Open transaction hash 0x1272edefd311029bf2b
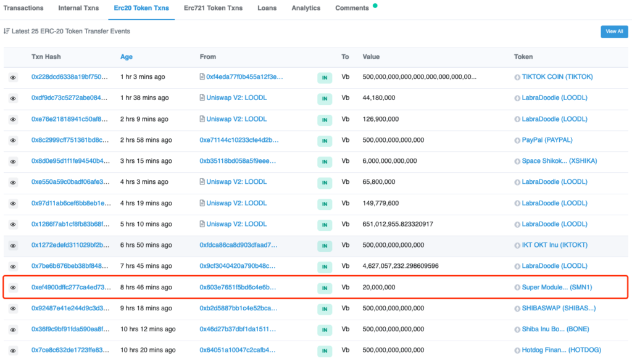Viewport: 632px width, 361px height. tap(70, 245)
